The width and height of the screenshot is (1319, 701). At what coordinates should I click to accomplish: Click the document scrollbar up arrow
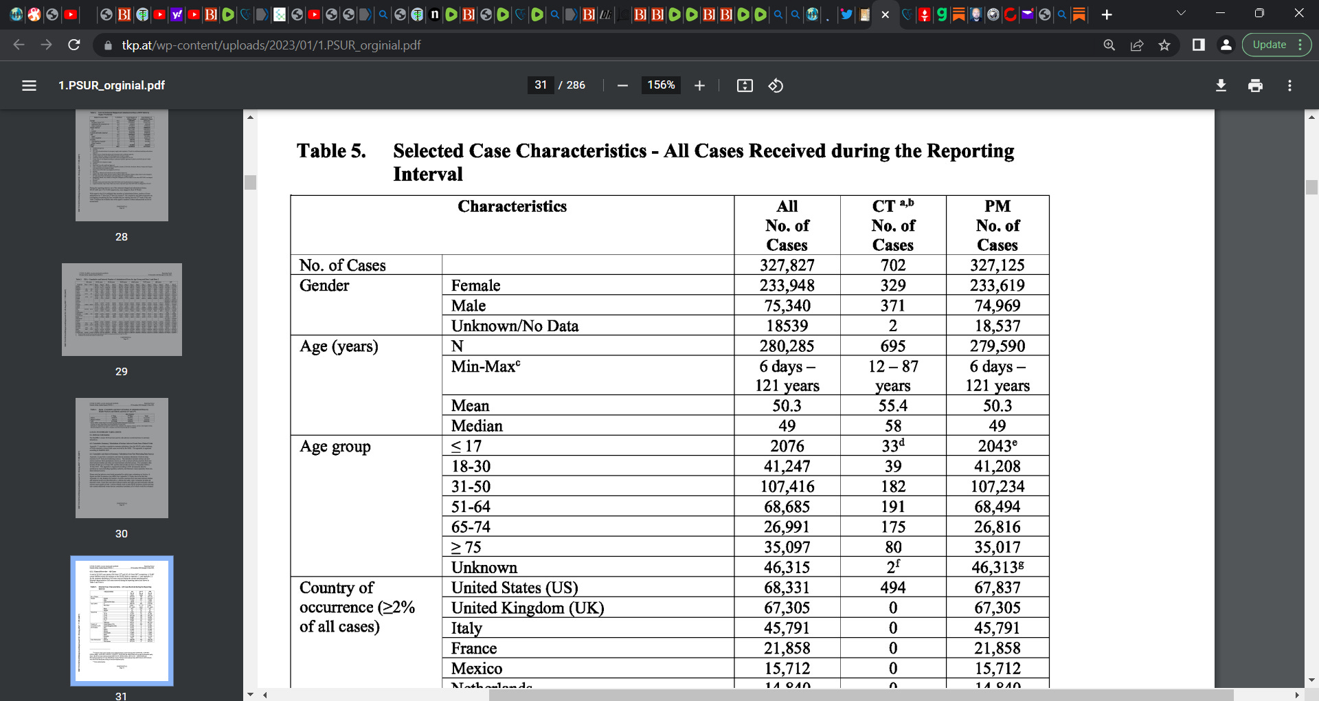point(1311,117)
